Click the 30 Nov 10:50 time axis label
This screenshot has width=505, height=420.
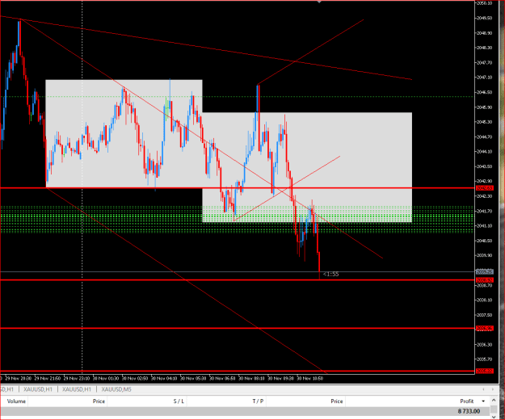309,379
